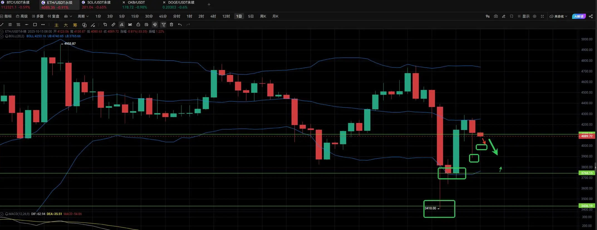597x230 pixels.
Task: Open the chart type candlestick dropdown
Action: pyautogui.click(x=68, y=16)
